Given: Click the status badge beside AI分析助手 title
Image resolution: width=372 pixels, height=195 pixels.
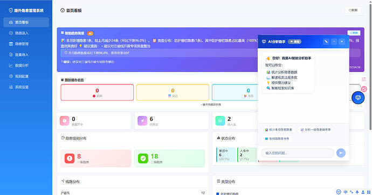Looking at the screenshot, I should (x=295, y=41).
